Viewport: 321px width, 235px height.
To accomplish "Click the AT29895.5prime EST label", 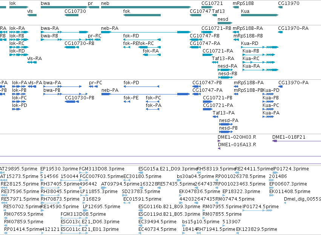I will point(18,169).
